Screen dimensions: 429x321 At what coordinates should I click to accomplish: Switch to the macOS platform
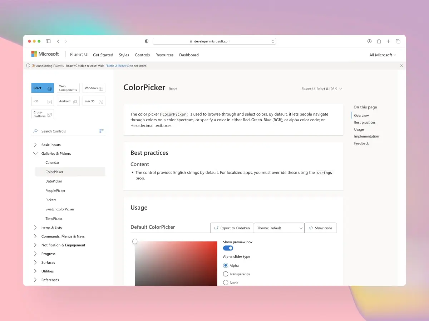pos(93,101)
